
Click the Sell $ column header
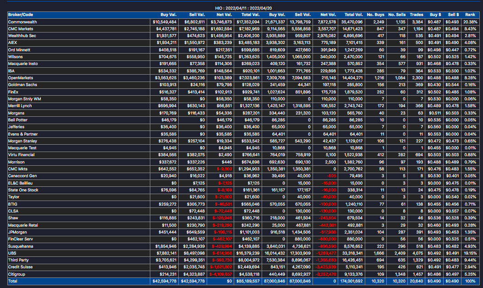coord(453,15)
